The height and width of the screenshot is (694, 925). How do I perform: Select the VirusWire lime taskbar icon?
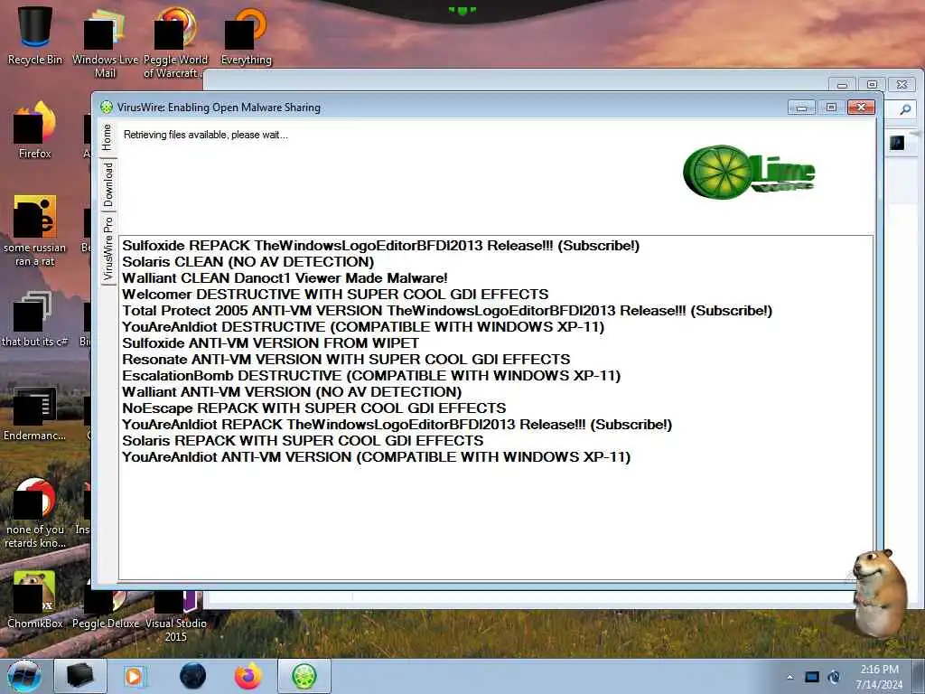(x=304, y=676)
